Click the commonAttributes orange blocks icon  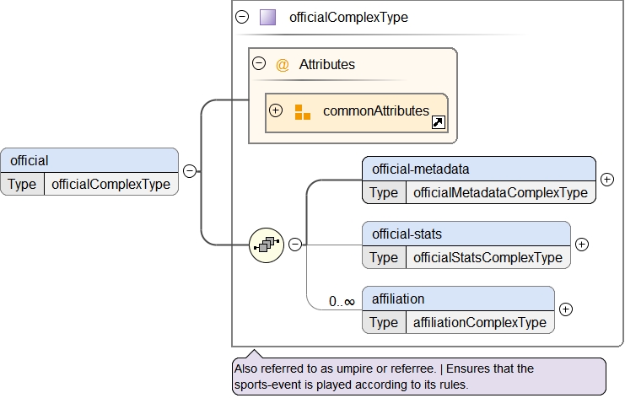[x=302, y=111]
